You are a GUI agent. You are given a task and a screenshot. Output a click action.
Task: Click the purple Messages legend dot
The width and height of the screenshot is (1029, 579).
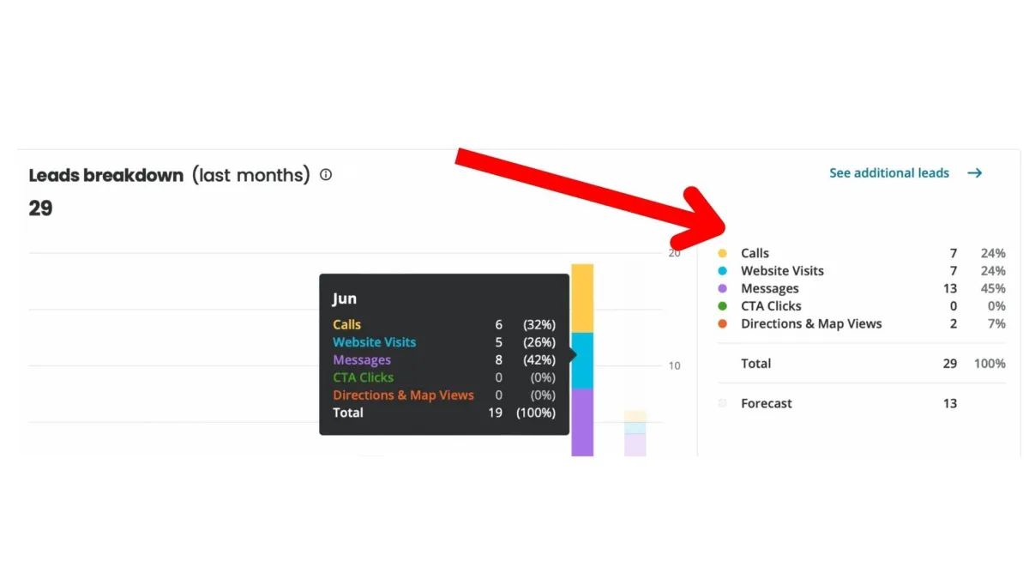click(x=722, y=289)
